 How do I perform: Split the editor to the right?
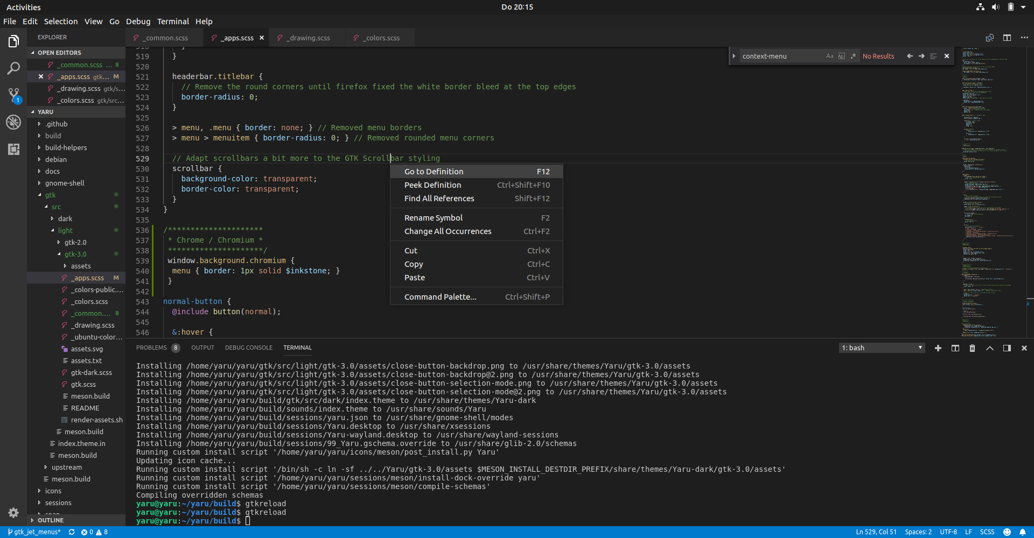pyautogui.click(x=1007, y=38)
